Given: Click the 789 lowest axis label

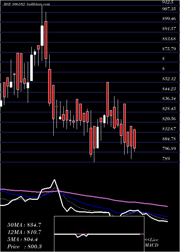Looking at the screenshot, I should 166,159.
